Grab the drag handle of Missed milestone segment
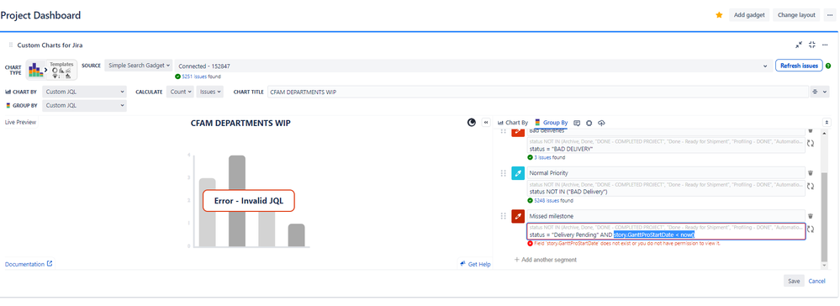Viewport: 840px width, 306px height. tap(503, 216)
